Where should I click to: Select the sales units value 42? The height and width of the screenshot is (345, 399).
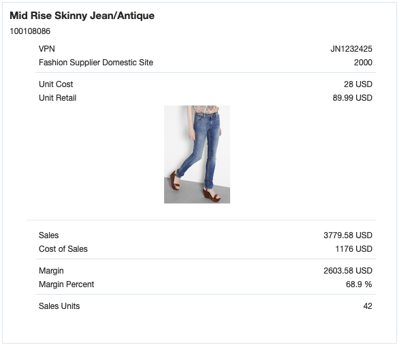click(x=368, y=306)
